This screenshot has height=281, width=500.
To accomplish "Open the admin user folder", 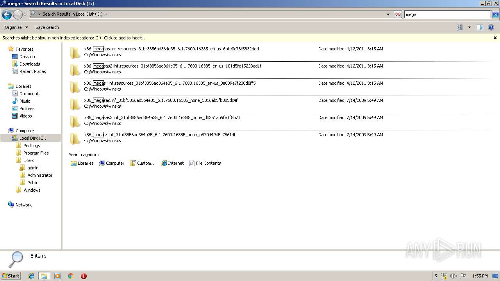I will [x=33, y=168].
